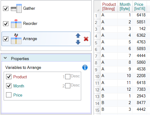Uncheck the Arrange step checkbox
The image size is (150, 115).
(6, 39)
